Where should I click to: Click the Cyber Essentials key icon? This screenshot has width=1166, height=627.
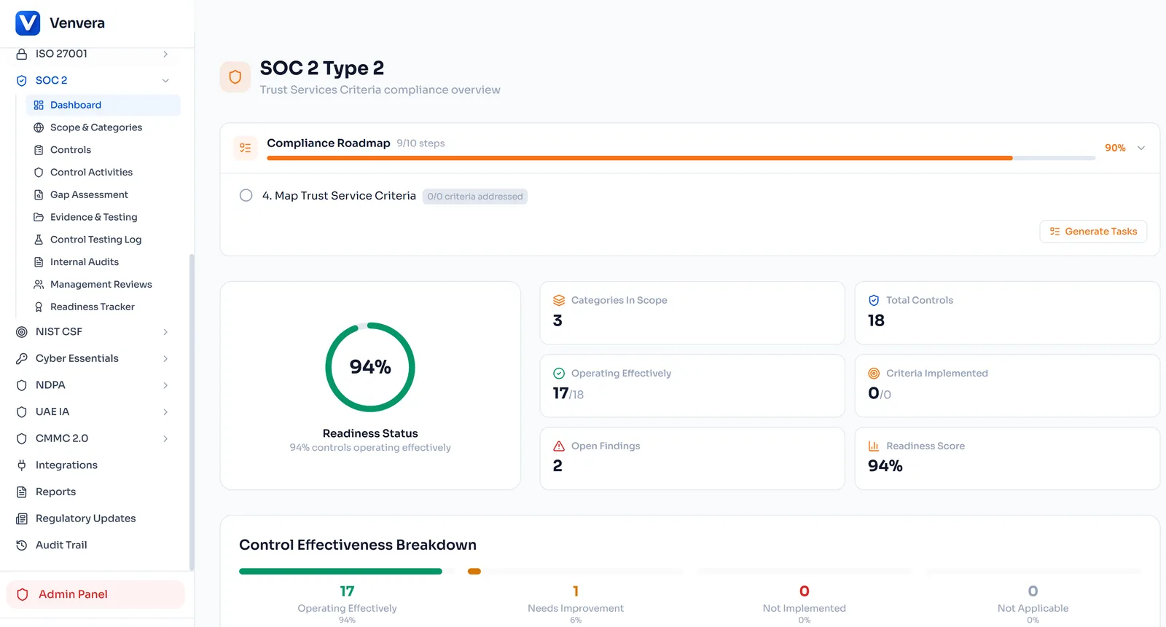22,358
